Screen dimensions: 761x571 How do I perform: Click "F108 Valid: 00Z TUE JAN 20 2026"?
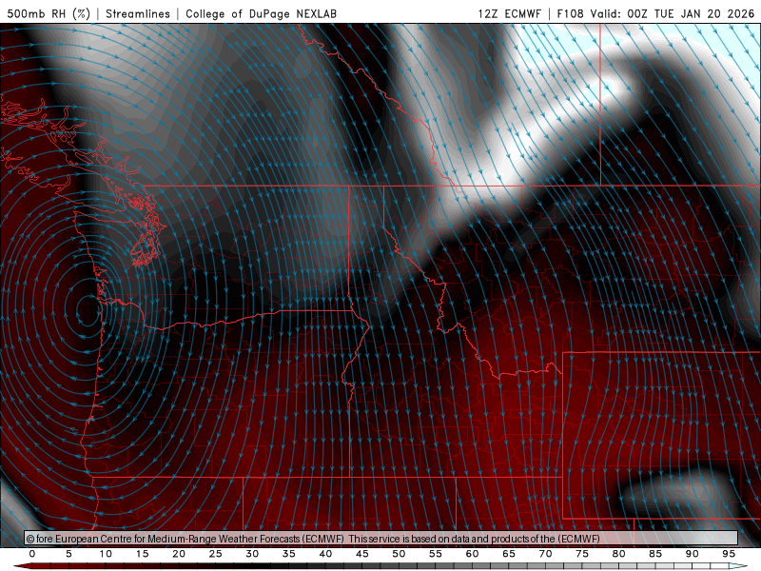655,13
